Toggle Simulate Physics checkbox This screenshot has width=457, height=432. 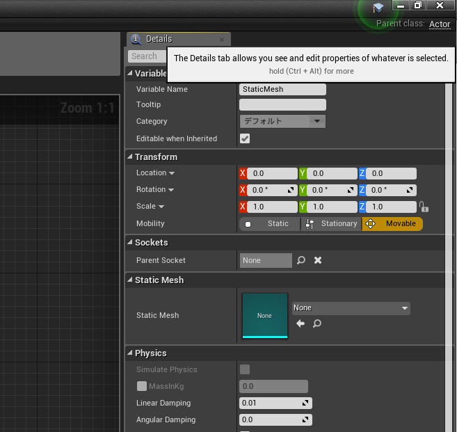point(245,369)
